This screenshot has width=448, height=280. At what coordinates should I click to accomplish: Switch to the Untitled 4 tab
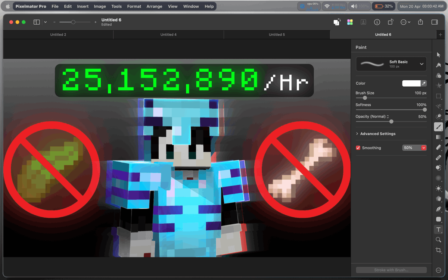168,35
